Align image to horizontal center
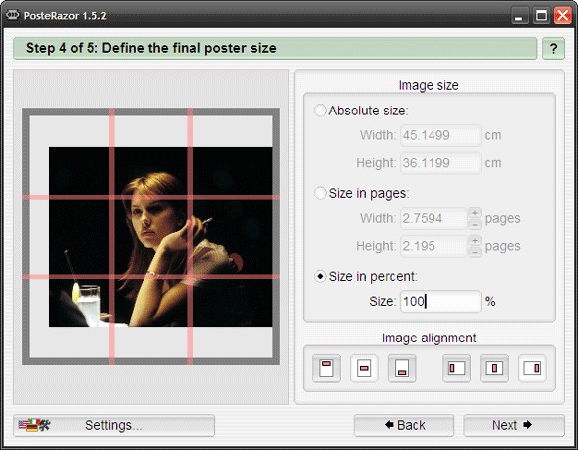 tap(494, 368)
